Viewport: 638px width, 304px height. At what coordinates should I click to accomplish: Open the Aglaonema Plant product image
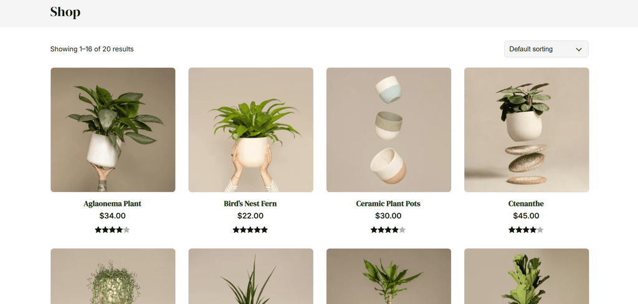(x=113, y=130)
